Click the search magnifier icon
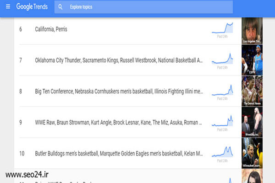The image size is (275, 183). [x=60, y=7]
